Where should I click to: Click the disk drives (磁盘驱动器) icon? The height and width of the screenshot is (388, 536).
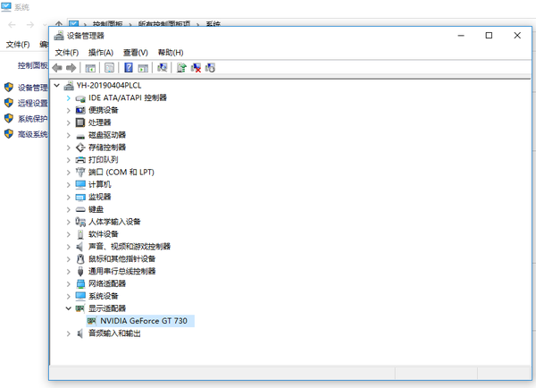pos(80,136)
